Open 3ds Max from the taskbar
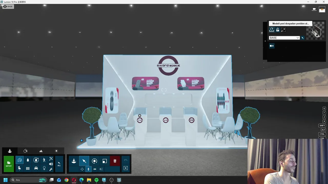Screen dimensions: 328x184 point(104,180)
